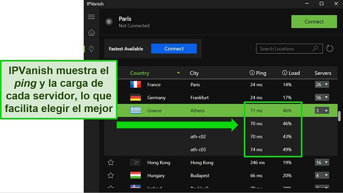Click the Budapest city cell
343x193 pixels.
click(x=199, y=176)
